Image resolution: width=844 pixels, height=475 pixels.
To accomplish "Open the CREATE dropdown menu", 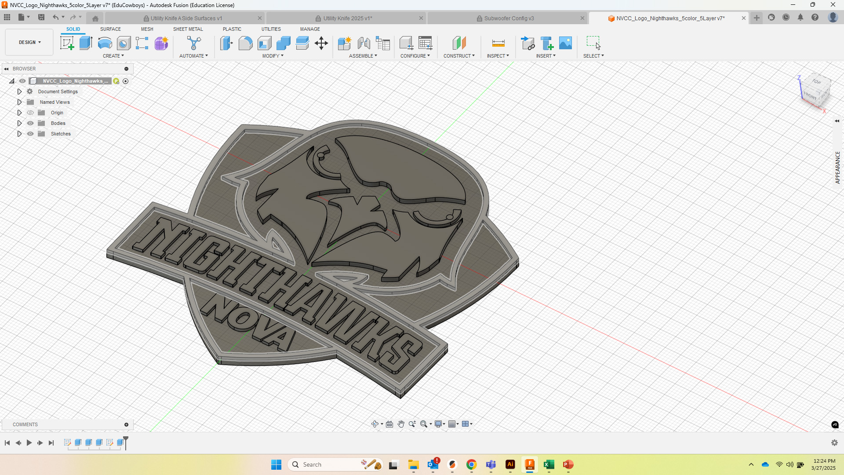I will point(113,56).
